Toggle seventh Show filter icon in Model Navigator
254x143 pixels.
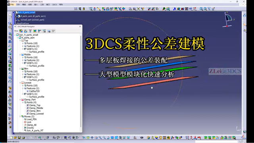pos(49,31)
